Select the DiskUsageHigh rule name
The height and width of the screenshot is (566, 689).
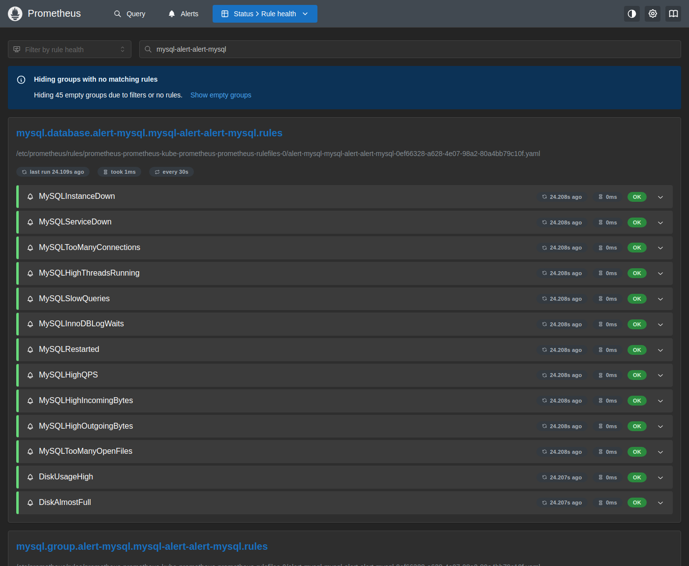(66, 477)
